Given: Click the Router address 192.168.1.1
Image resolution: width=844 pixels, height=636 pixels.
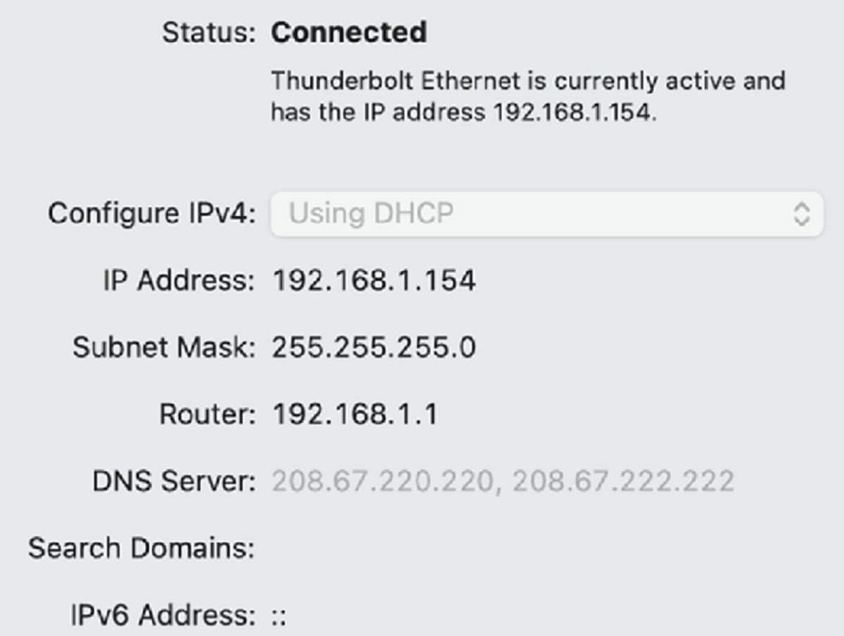Looking at the screenshot, I should tap(355, 414).
